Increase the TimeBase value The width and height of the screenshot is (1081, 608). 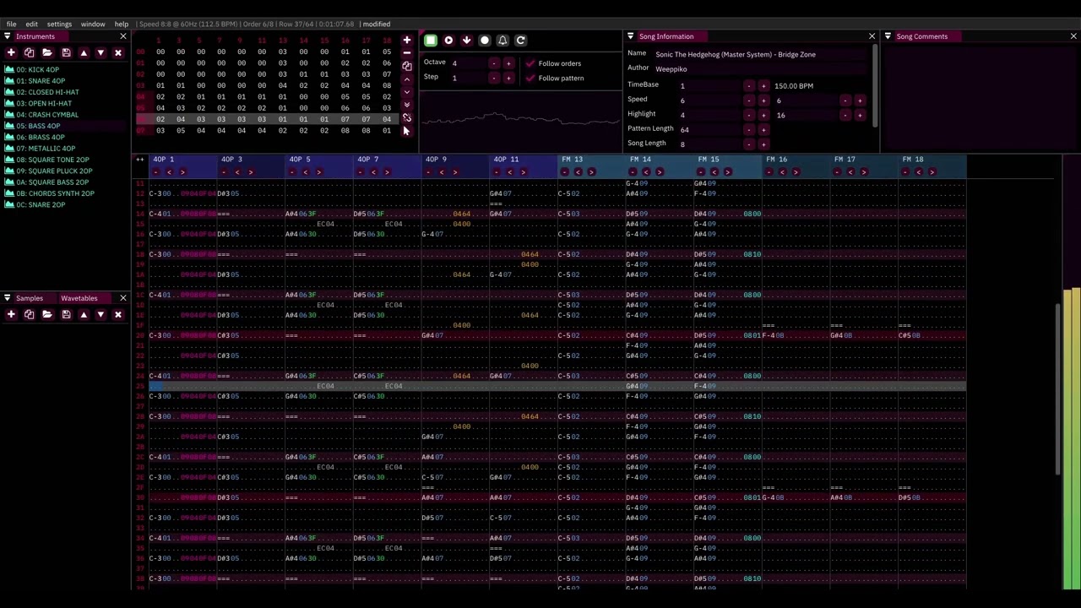point(763,86)
